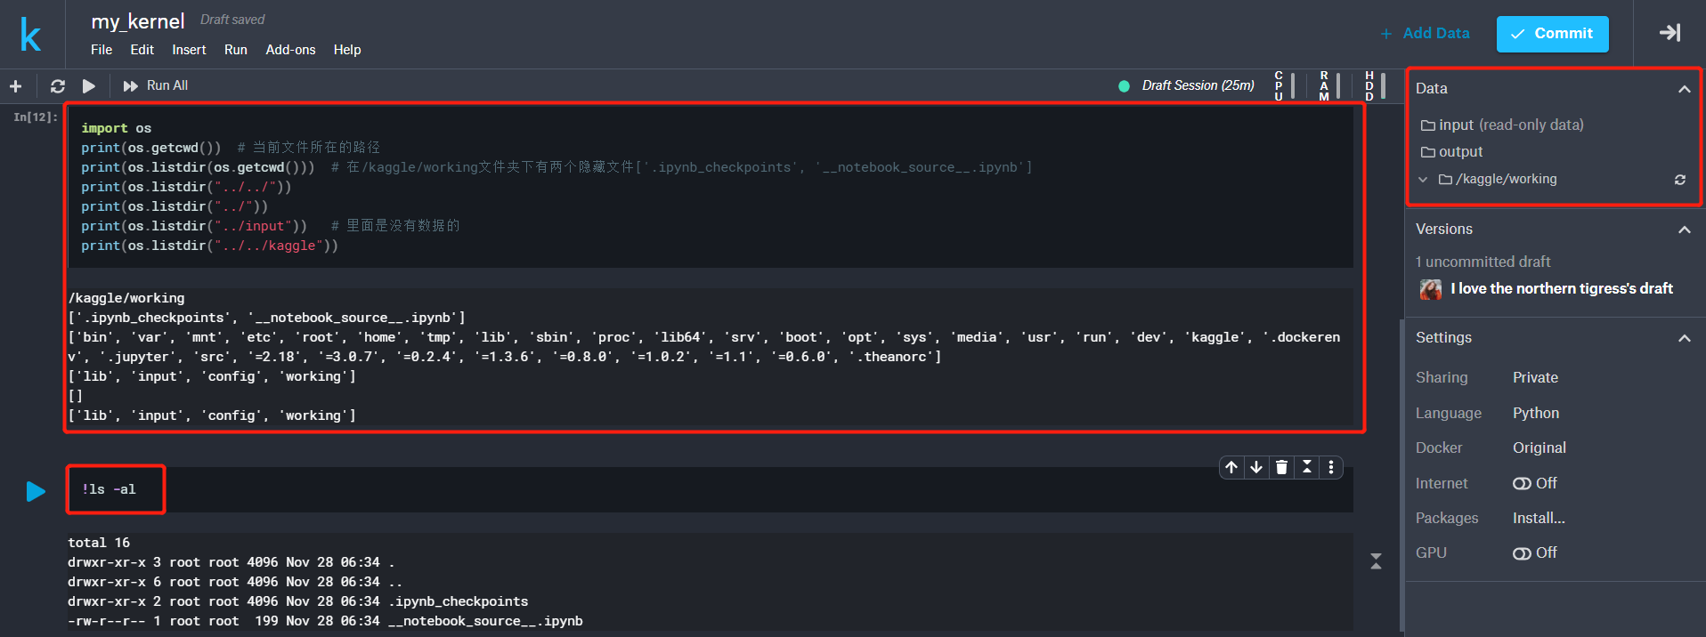Image resolution: width=1706 pixels, height=637 pixels.
Task: Collapse cell using hourglass icon in cell toolbar
Action: click(1307, 467)
